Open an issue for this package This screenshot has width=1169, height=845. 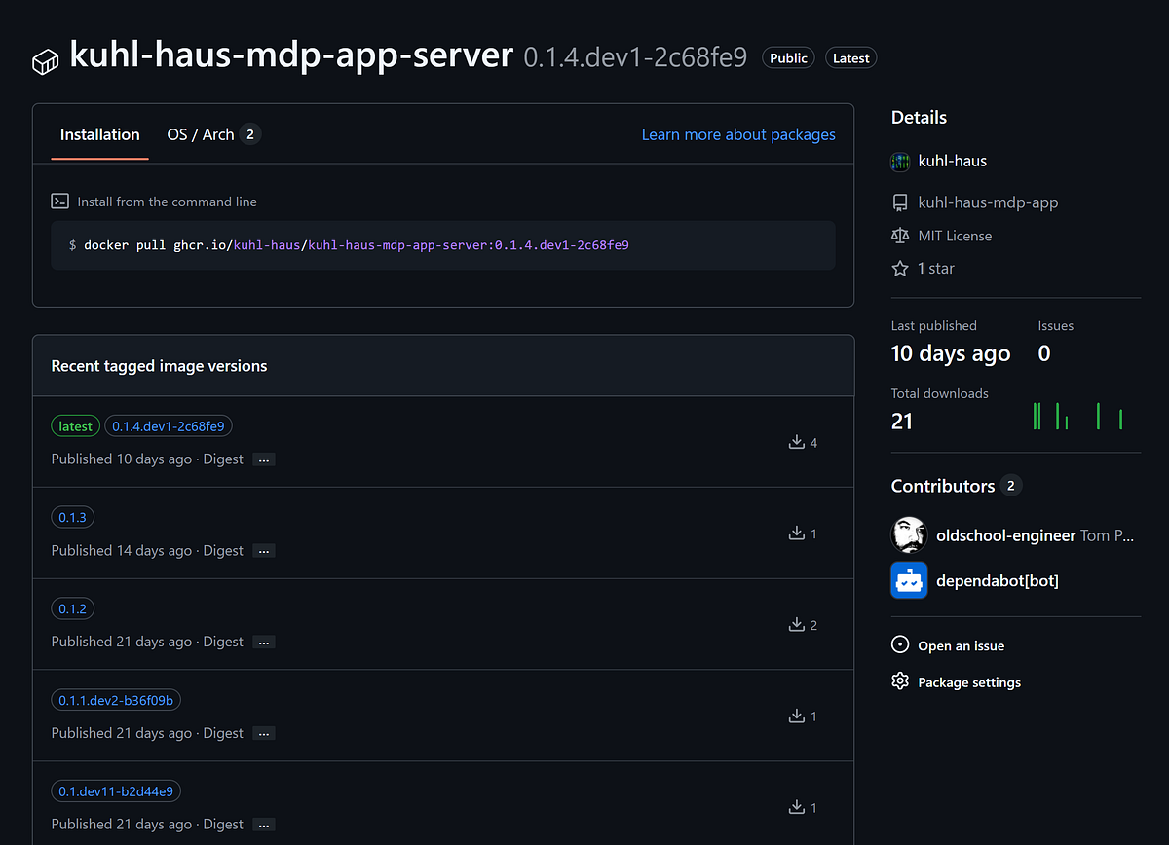coord(960,645)
